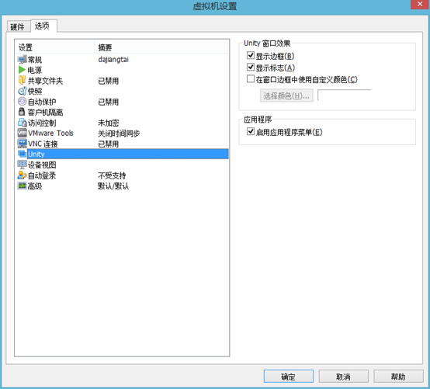Image resolution: width=430 pixels, height=389 pixels.
Task: Click the 默认/默认 summary value
Action: coord(113,186)
